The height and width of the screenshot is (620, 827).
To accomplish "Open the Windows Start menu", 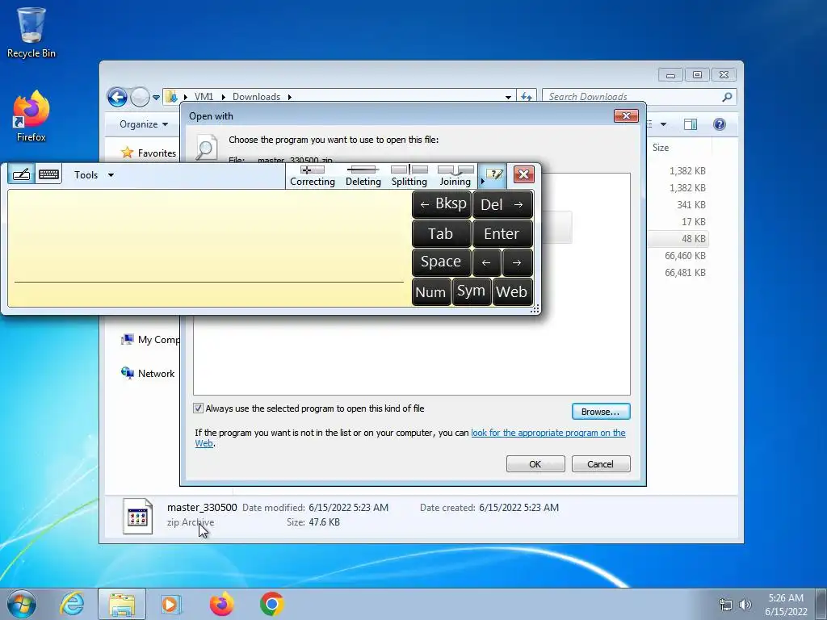I will tap(22, 604).
